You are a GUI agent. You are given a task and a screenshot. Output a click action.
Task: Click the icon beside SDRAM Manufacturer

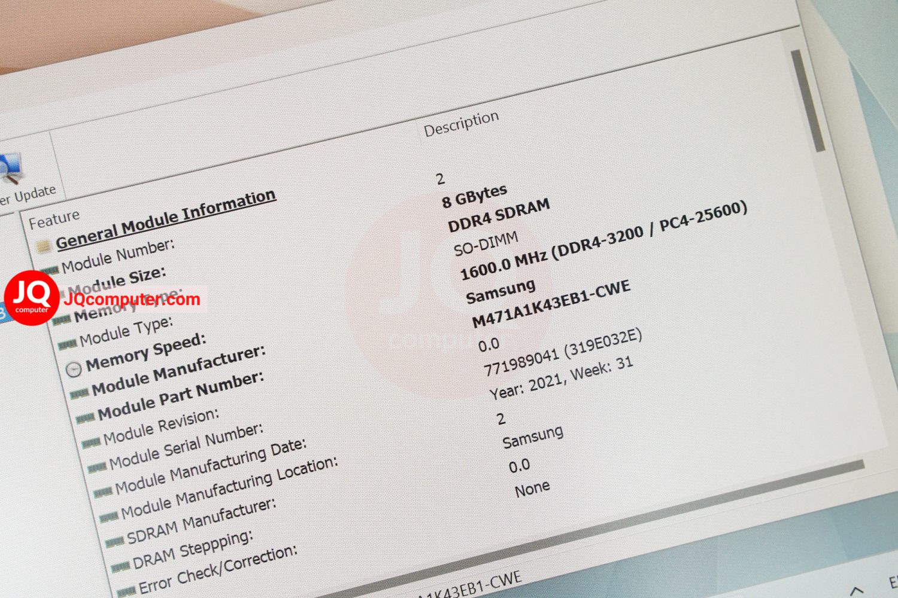[114, 542]
